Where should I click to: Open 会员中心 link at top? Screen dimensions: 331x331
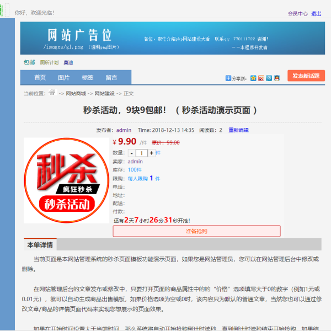[x=297, y=14]
